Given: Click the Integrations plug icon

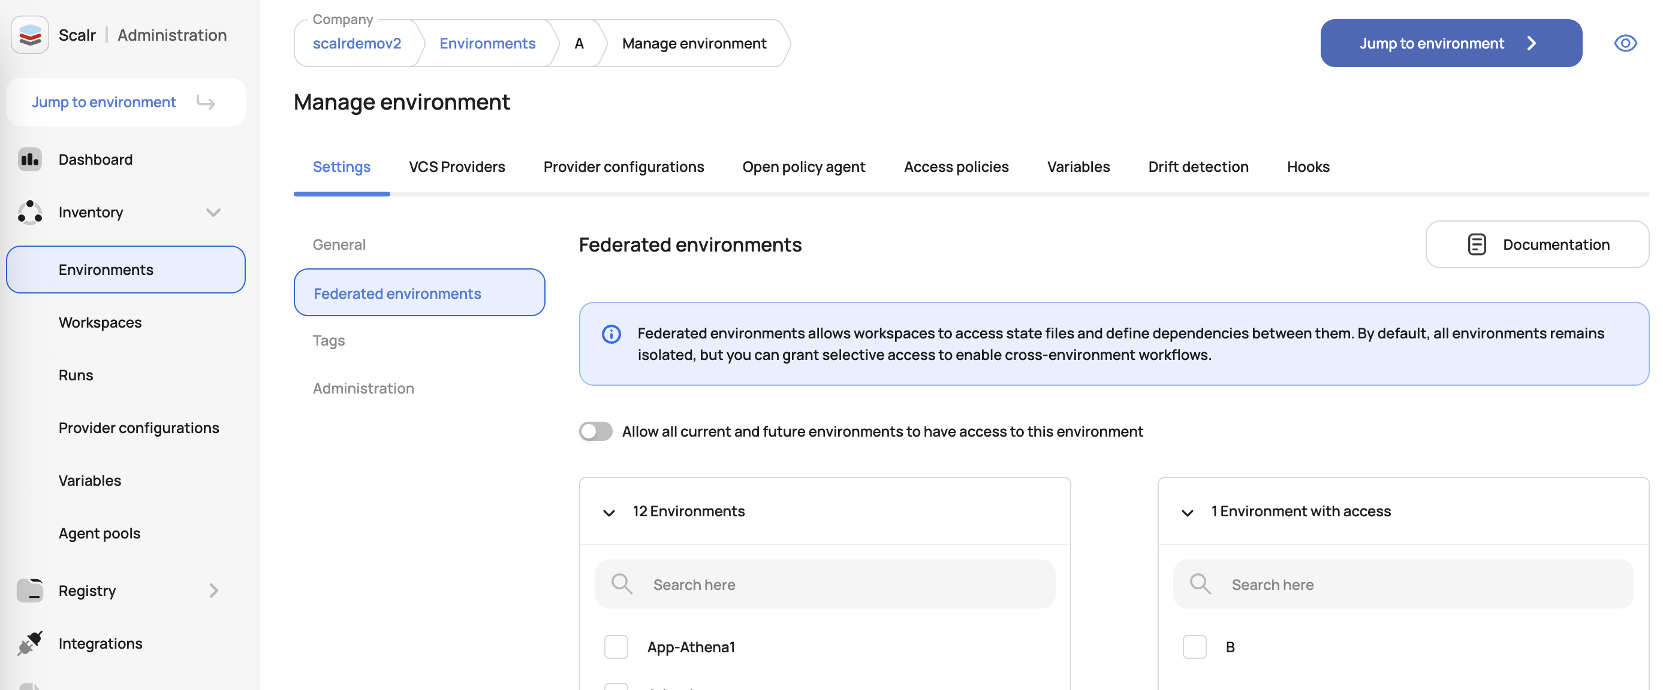Looking at the screenshot, I should click(x=30, y=643).
